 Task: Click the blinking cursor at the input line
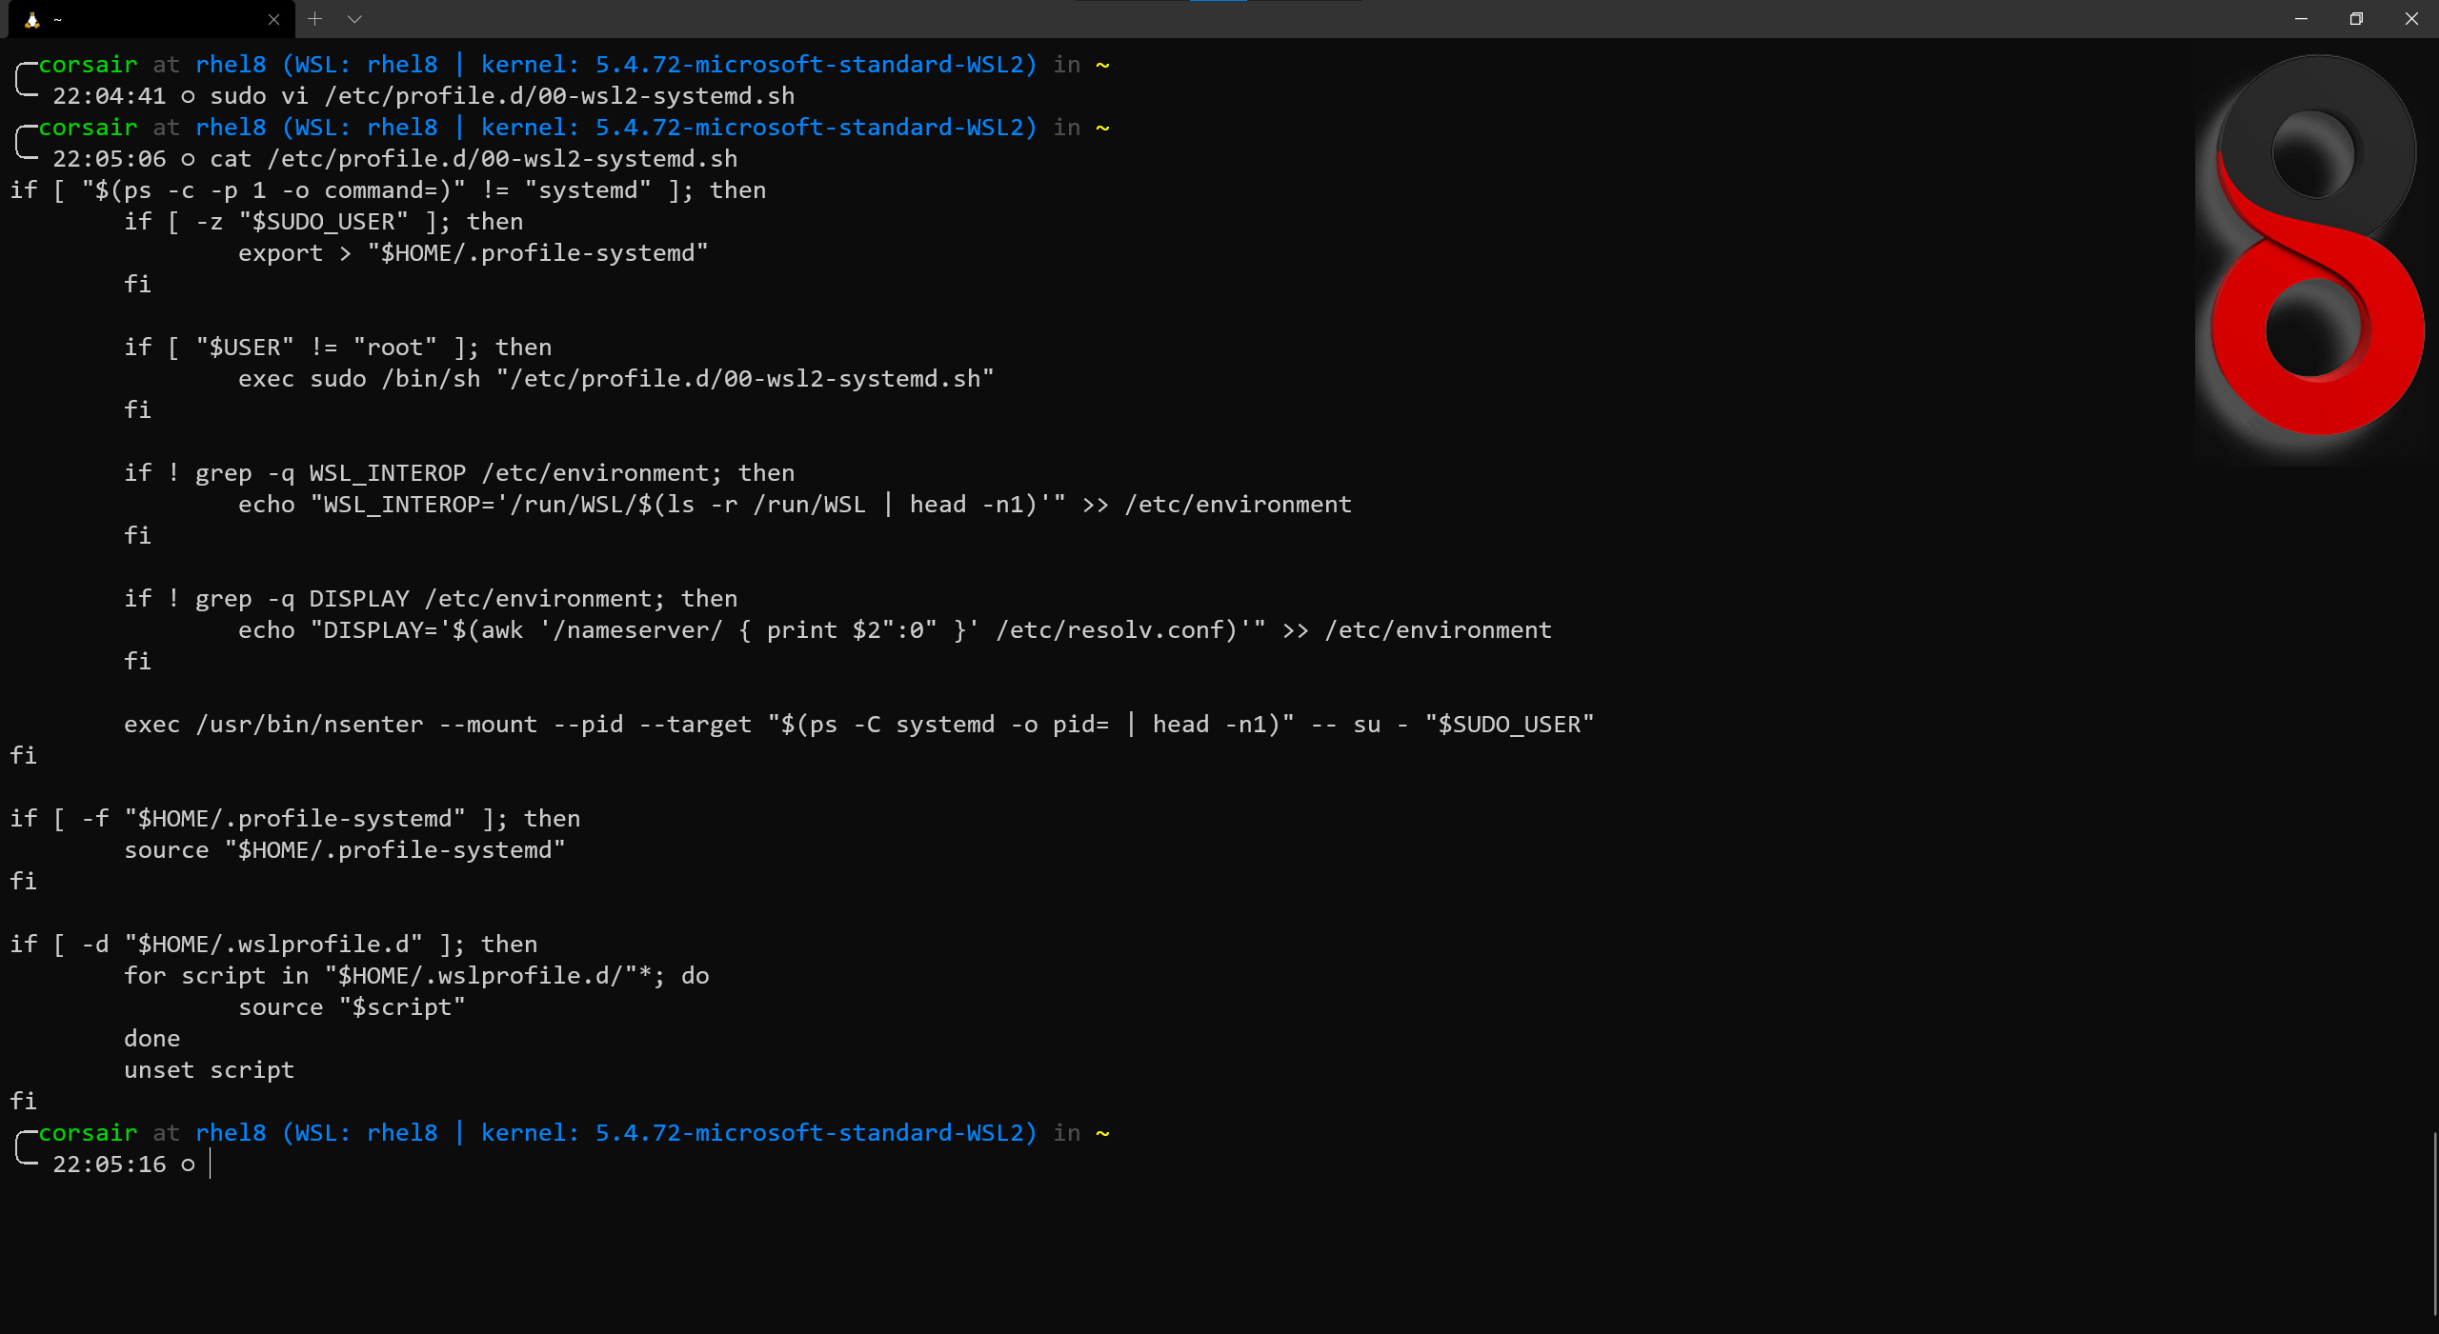click(x=209, y=1164)
